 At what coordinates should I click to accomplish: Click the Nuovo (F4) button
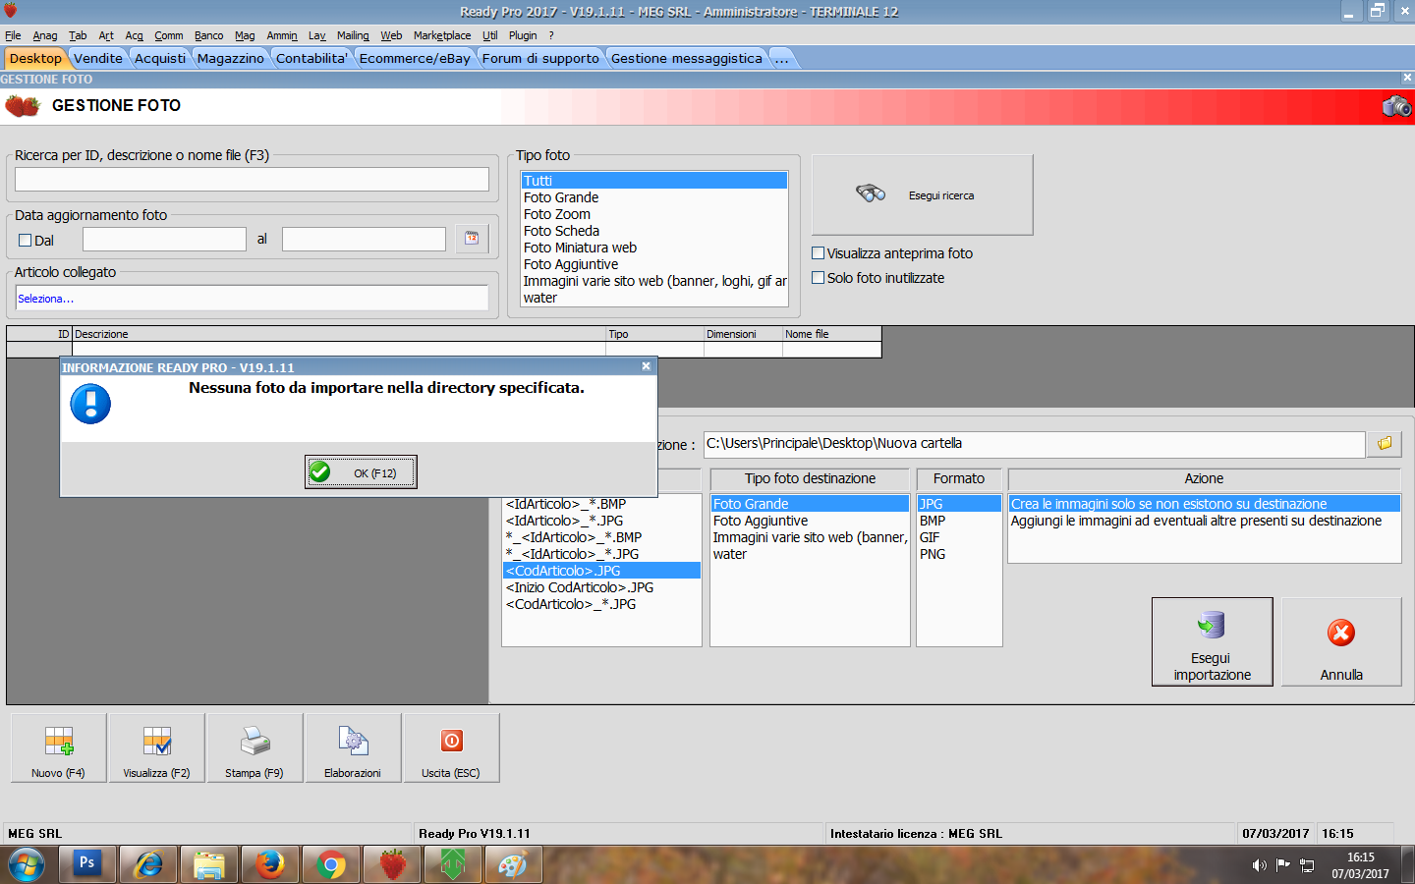pos(59,747)
